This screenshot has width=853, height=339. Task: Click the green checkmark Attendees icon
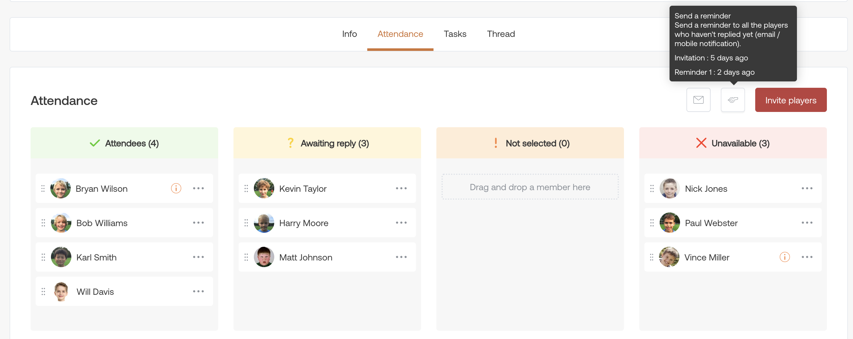pyautogui.click(x=95, y=143)
